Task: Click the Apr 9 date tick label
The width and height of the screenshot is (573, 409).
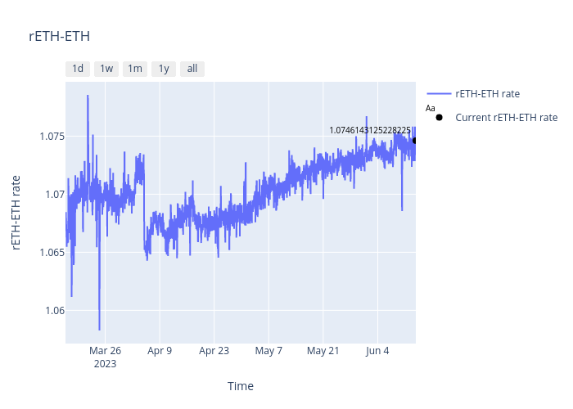Action: point(159,351)
